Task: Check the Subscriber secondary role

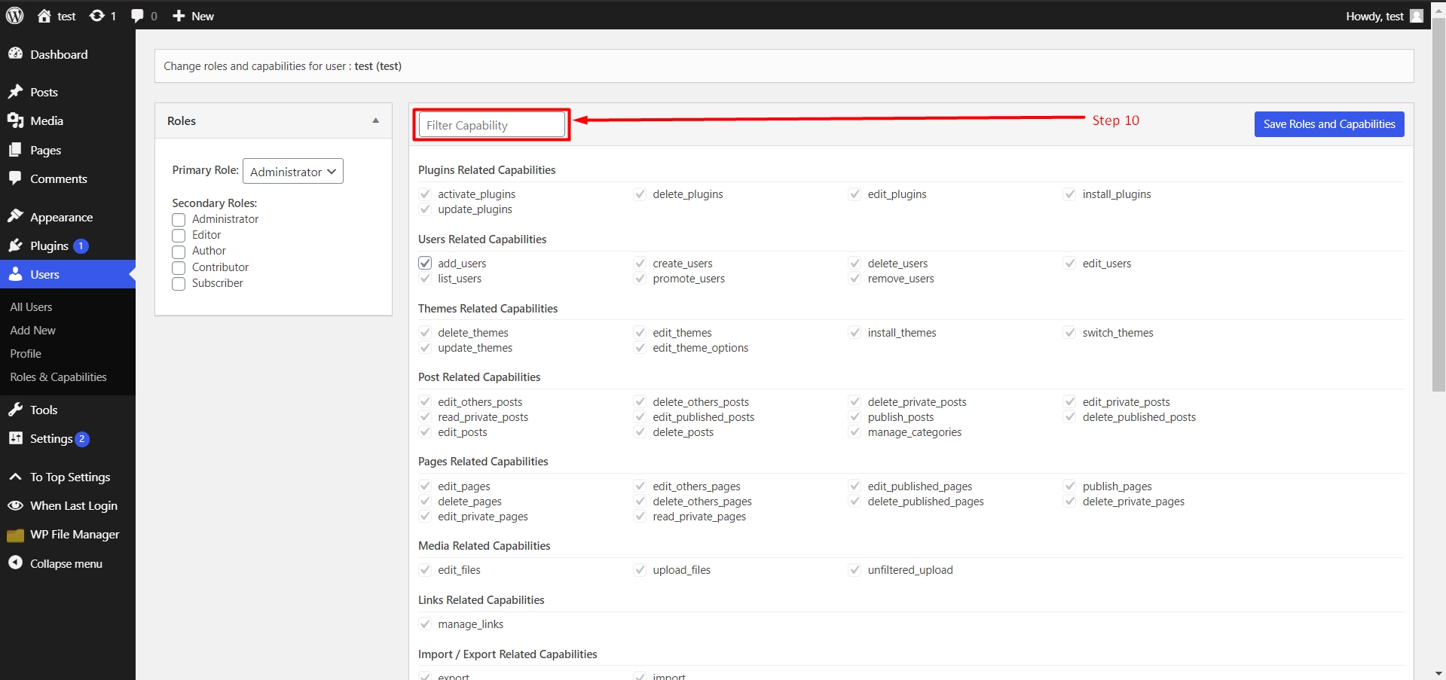Action: coord(179,284)
